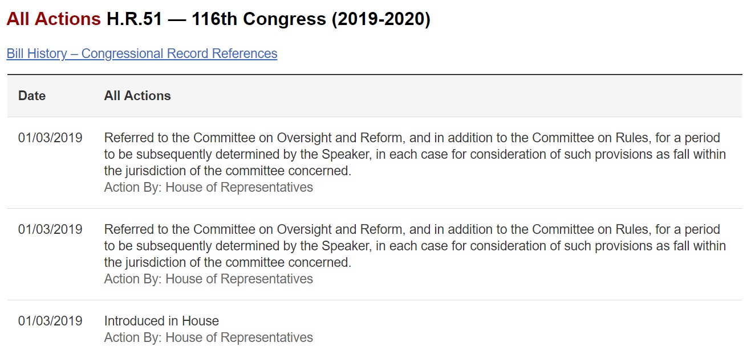Screen dimensions: 751x359
Task: Click the red "All Actions" page title
Action: 54,19
